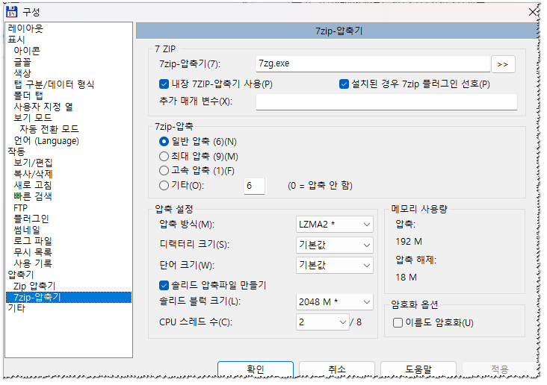Click the 확인 button

point(256,369)
